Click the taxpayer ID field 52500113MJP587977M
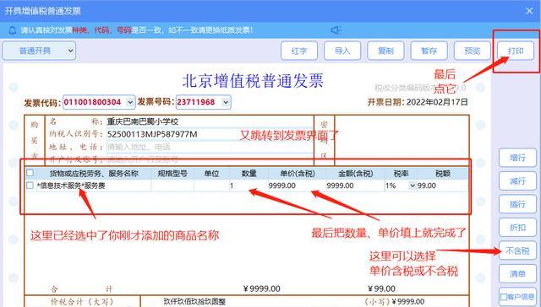 (x=210, y=134)
